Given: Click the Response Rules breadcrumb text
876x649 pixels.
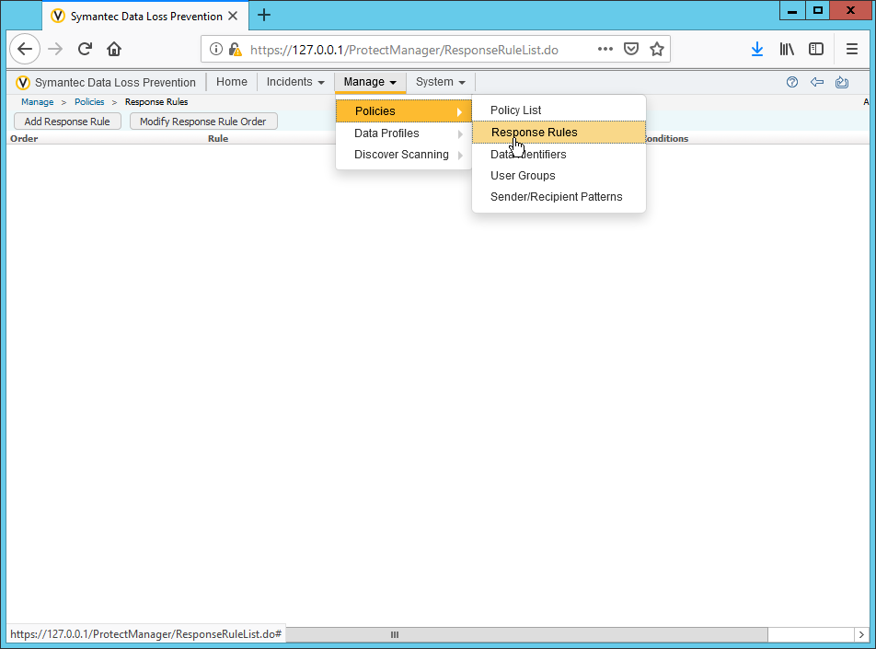Looking at the screenshot, I should pos(156,102).
